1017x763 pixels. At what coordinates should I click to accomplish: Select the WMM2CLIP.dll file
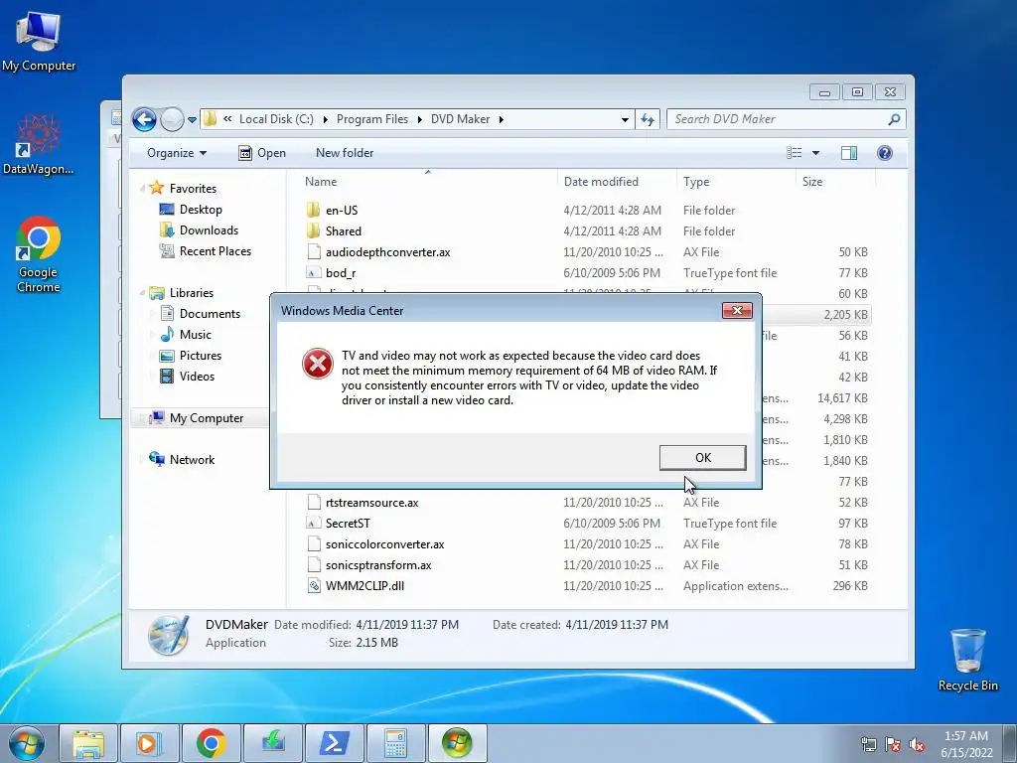(364, 586)
